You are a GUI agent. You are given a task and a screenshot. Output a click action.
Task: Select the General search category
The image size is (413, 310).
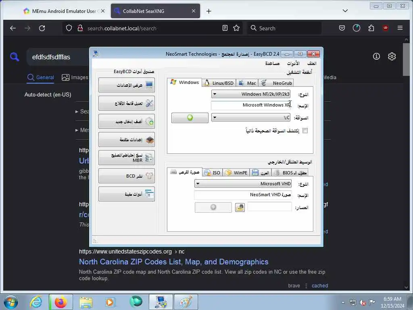(41, 77)
